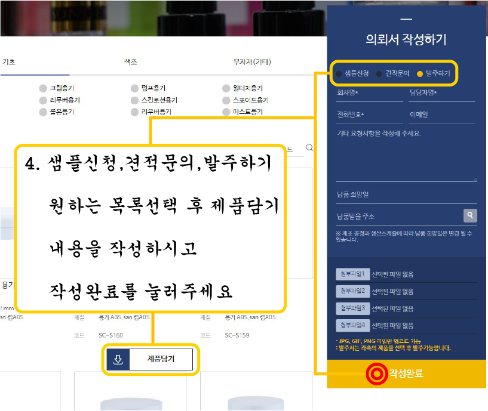Select 스킨로션용기 filter option
Viewport: 488px width, 411px height.
pos(154,100)
